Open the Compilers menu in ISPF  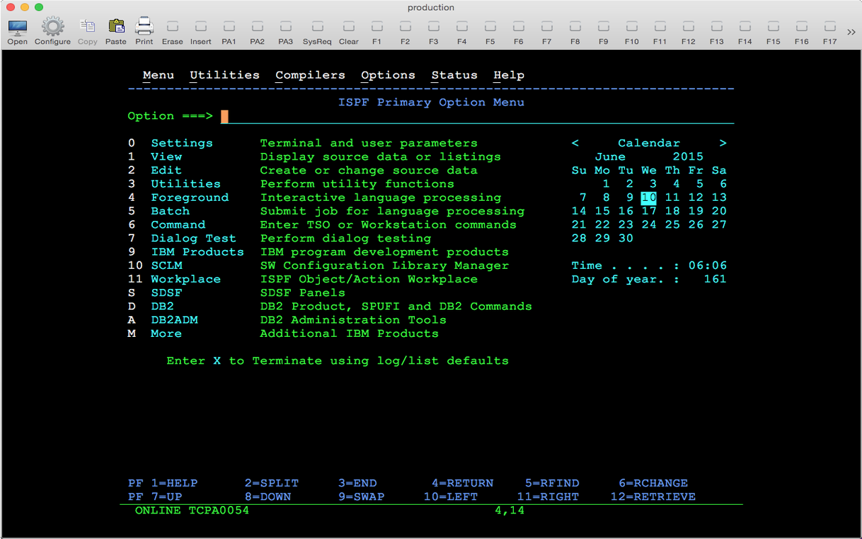(x=310, y=75)
